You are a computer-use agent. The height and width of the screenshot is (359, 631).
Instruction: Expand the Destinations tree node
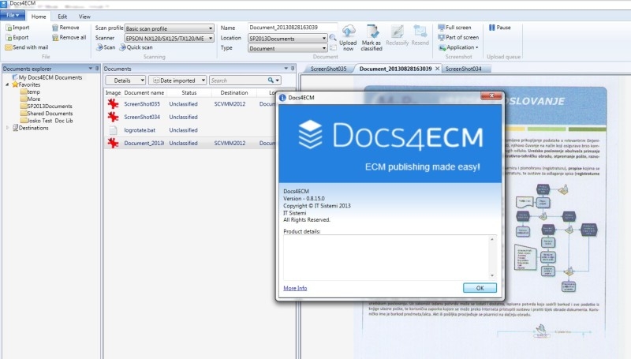[x=7, y=128]
